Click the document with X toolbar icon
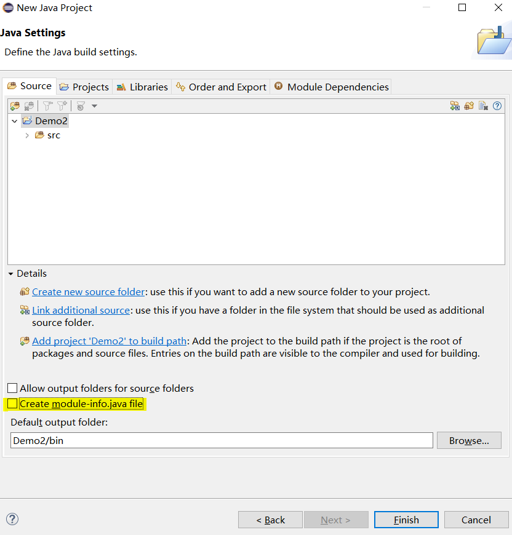 tap(483, 106)
